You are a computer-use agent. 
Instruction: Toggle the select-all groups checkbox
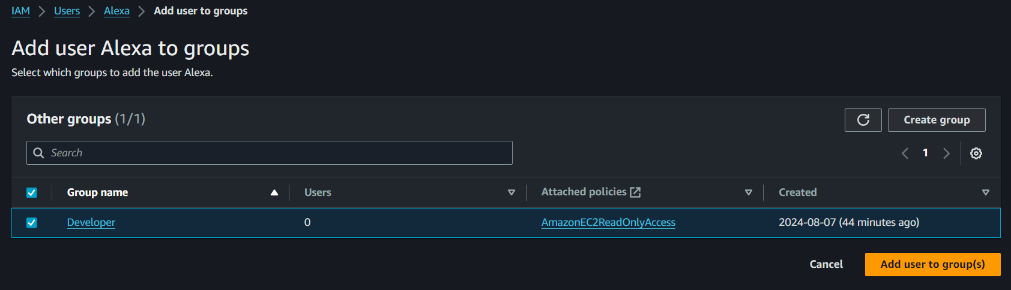click(x=32, y=192)
